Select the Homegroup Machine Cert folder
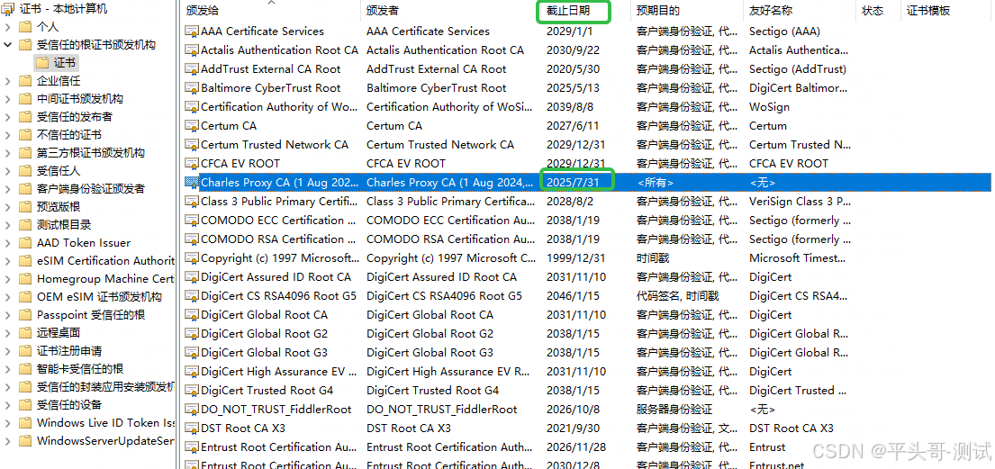Image resolution: width=995 pixels, height=469 pixels. click(x=105, y=278)
